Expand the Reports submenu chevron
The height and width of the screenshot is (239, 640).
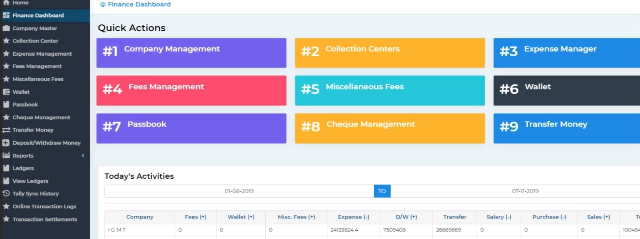pyautogui.click(x=83, y=155)
